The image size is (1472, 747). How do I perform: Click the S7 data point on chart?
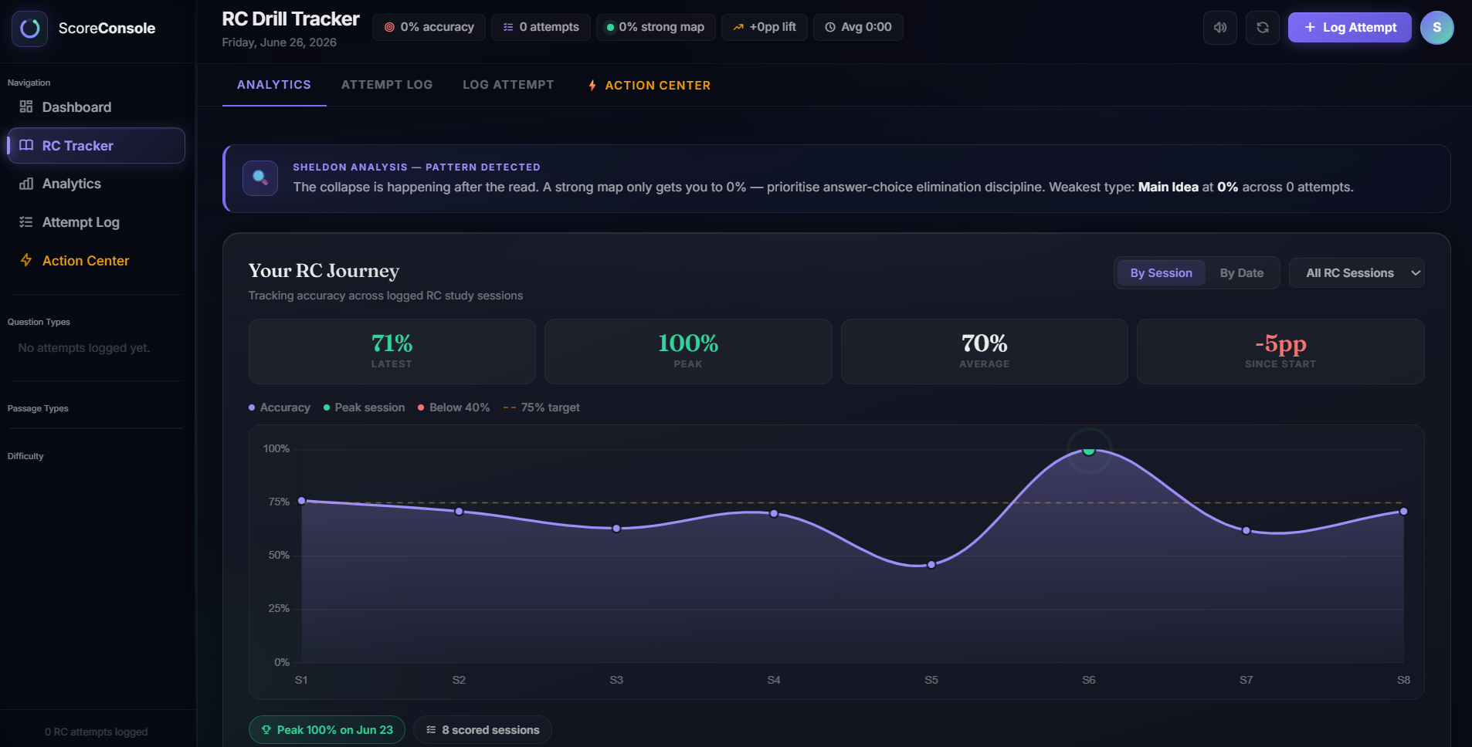pyautogui.click(x=1246, y=531)
